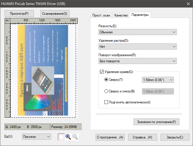Image resolution: width=193 pixels, height=146 pixels.
Task: Enable Подгонять автоматически(I) checkbox
Action: (106, 102)
